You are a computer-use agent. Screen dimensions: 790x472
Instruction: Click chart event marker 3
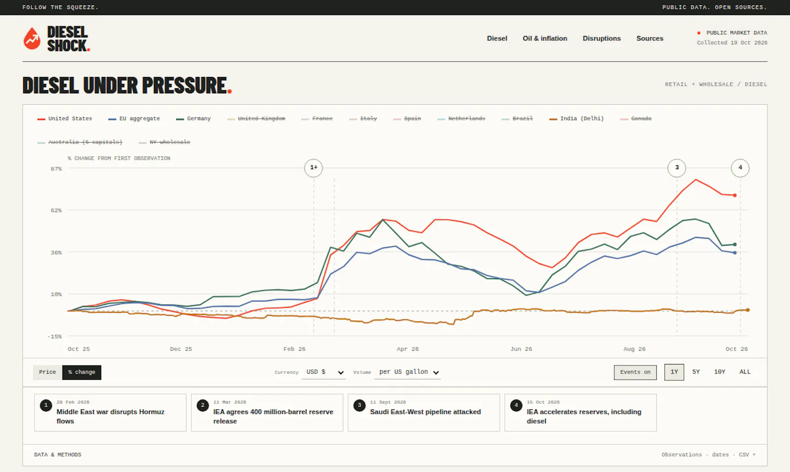677,168
